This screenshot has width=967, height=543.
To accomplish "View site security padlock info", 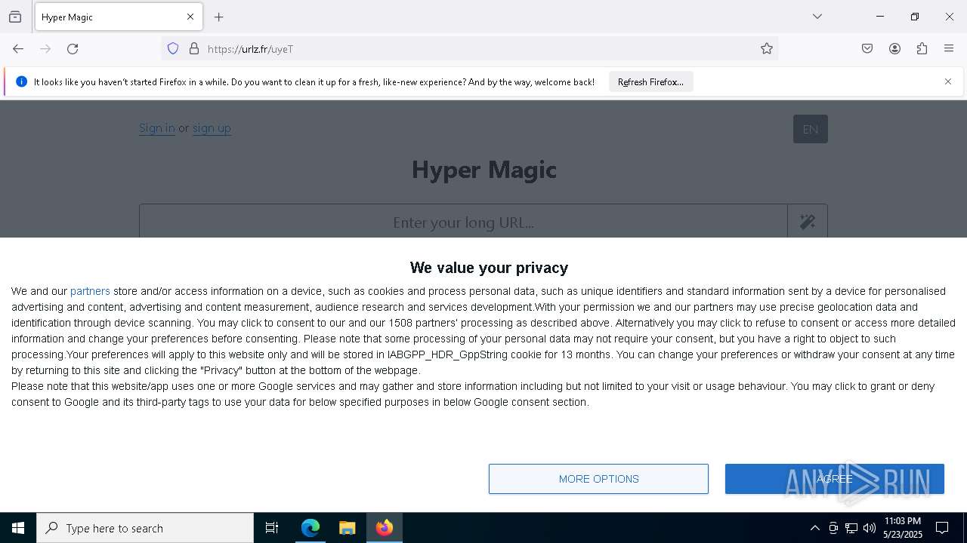I will click(x=194, y=49).
